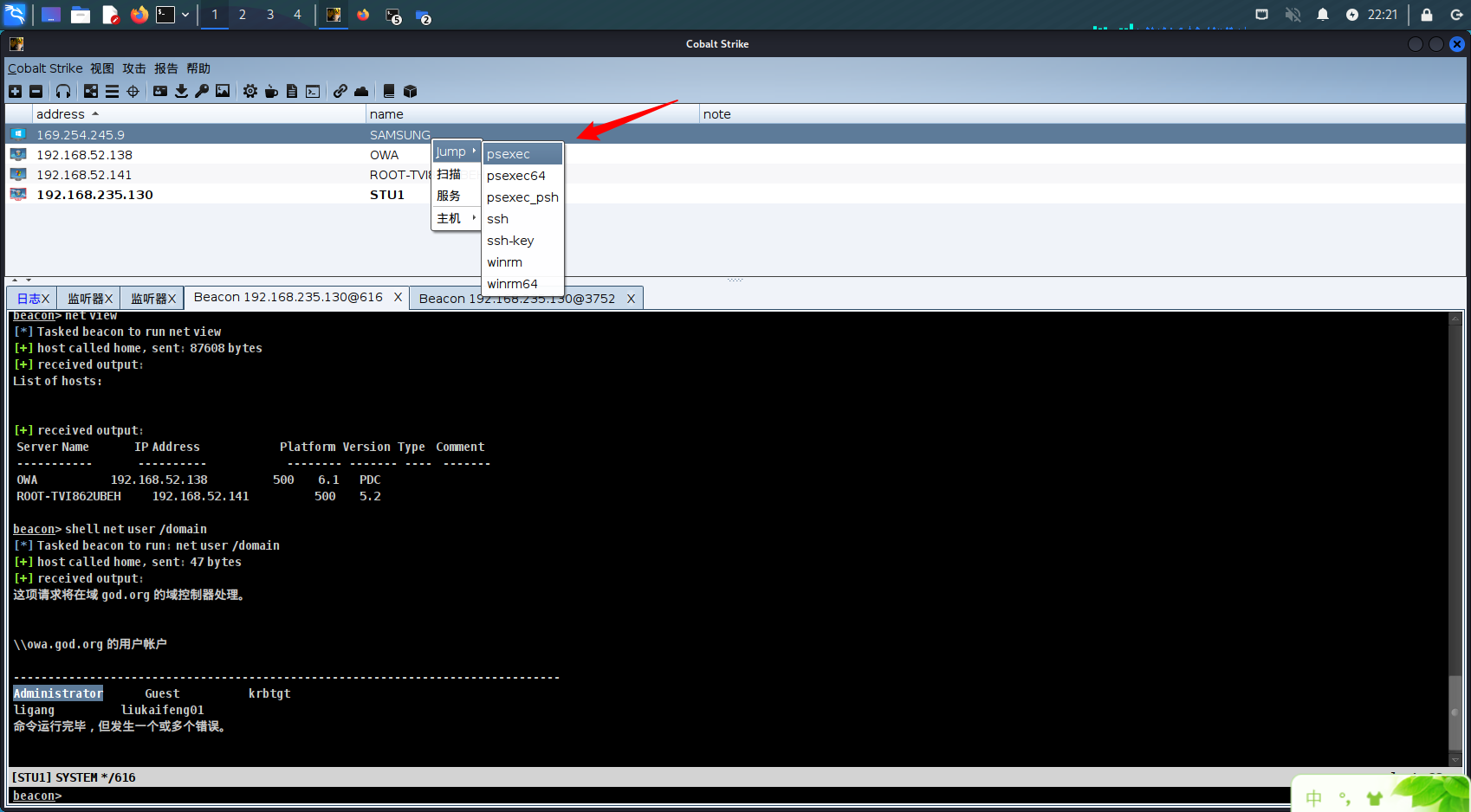Click the gear generate payload icon

pyautogui.click(x=250, y=91)
